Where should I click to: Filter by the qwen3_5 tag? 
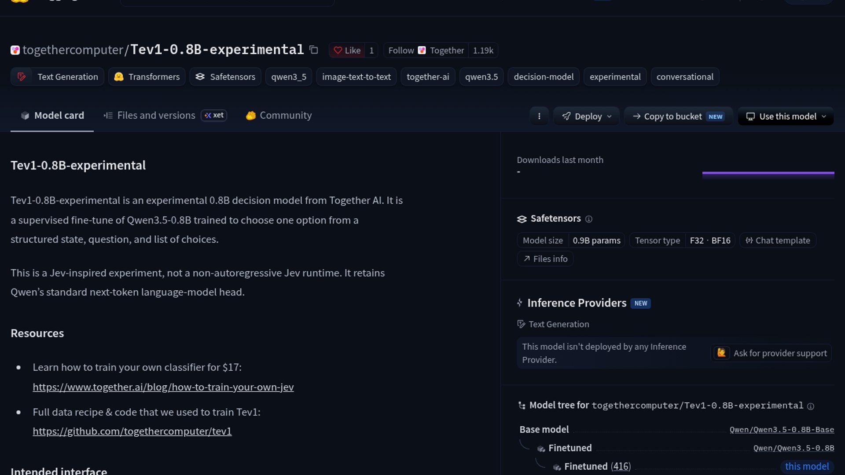(x=289, y=77)
